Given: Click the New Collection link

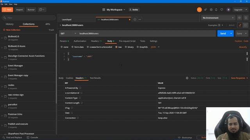Looking at the screenshot, I should click(x=12, y=30).
